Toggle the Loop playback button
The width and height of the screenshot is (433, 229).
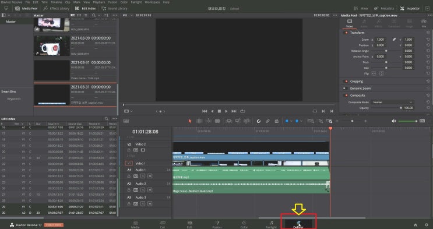click(x=242, y=111)
